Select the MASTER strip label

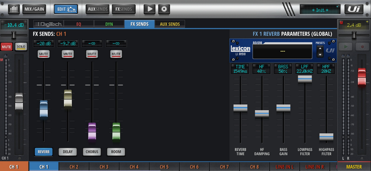tap(354, 167)
